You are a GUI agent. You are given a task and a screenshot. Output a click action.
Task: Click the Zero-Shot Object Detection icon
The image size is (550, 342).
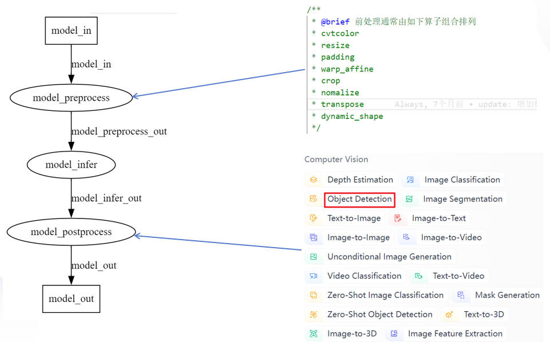click(314, 315)
